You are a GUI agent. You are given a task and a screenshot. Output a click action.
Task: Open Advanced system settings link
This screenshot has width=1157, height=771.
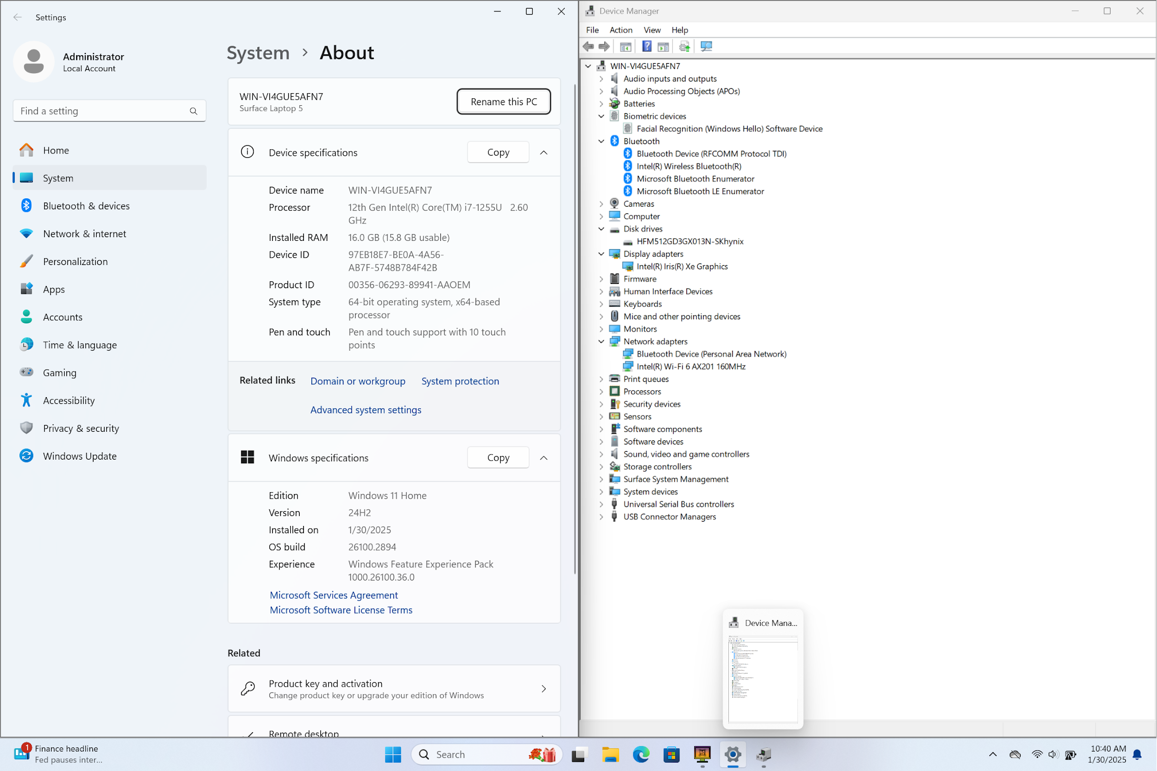tap(366, 410)
